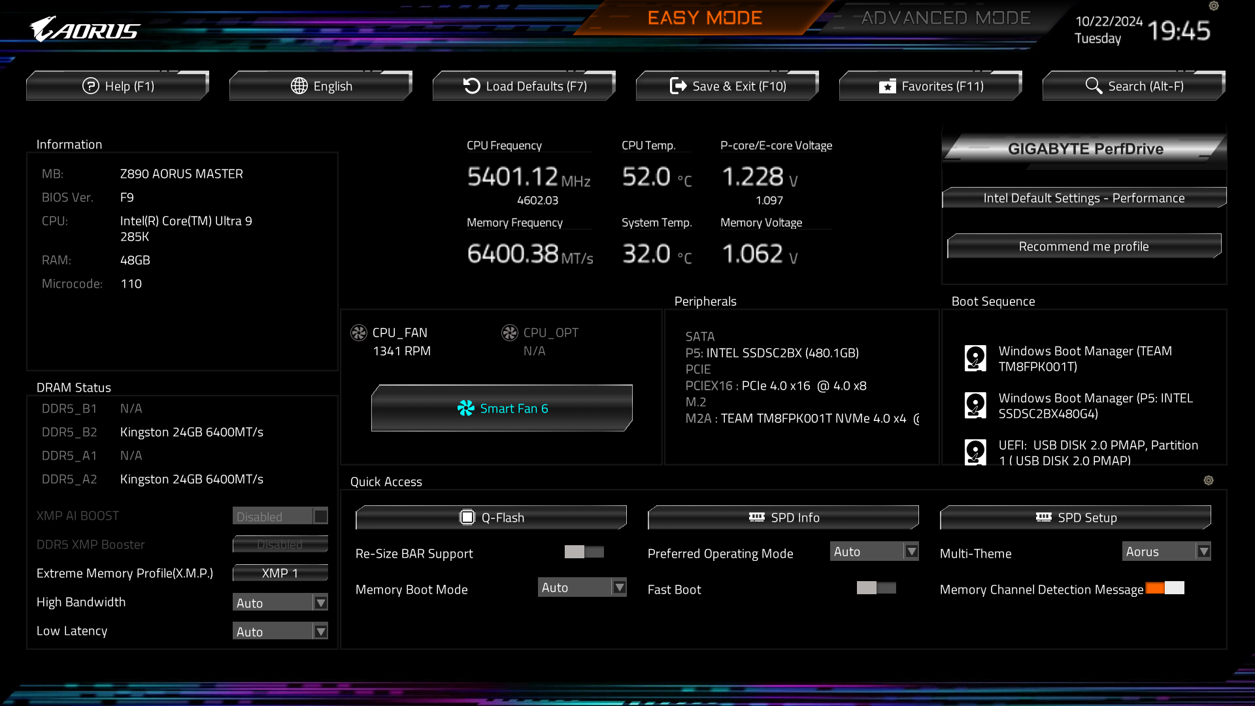Screen dimensions: 1255x706
Task: Open the High Bandwidth dropdown
Action: pos(280,602)
